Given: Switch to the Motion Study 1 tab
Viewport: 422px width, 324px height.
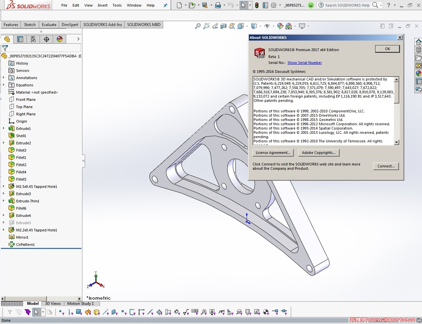Looking at the screenshot, I should pos(80,304).
